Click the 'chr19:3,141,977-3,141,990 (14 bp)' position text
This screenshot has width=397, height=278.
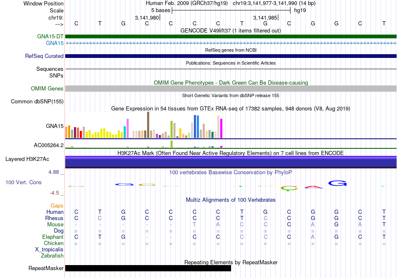pos(274,3)
